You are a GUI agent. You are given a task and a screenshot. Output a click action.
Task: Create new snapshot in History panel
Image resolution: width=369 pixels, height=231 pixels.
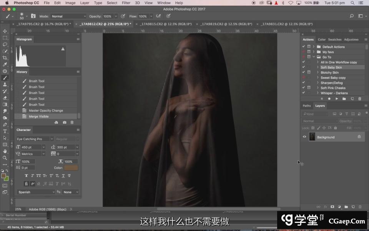click(x=64, y=122)
